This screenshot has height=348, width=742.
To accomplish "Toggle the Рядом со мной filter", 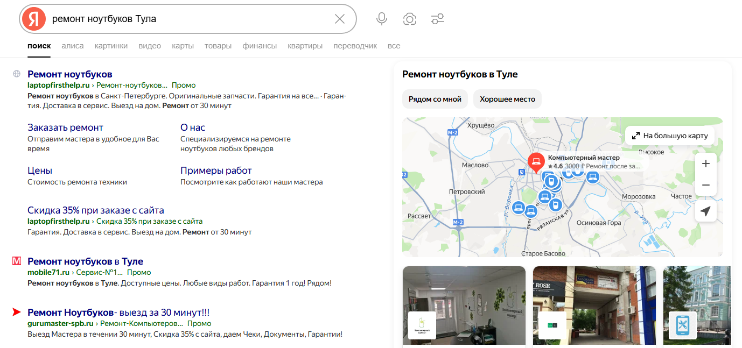I will click(x=435, y=99).
